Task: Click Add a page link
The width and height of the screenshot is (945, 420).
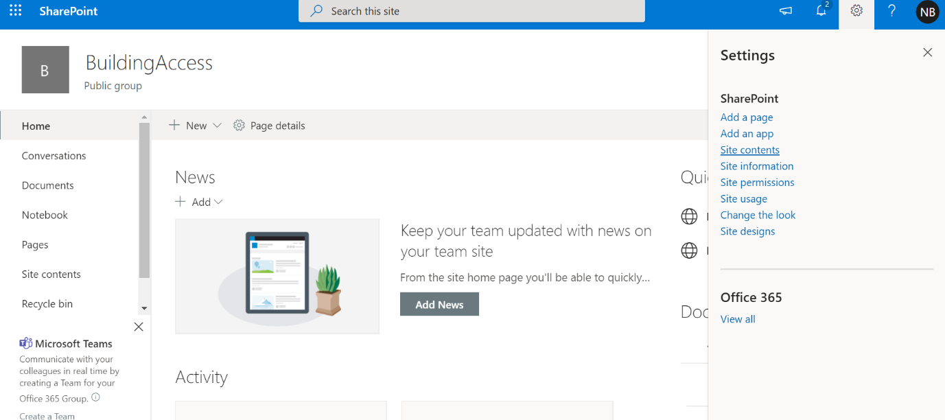Action: (747, 117)
